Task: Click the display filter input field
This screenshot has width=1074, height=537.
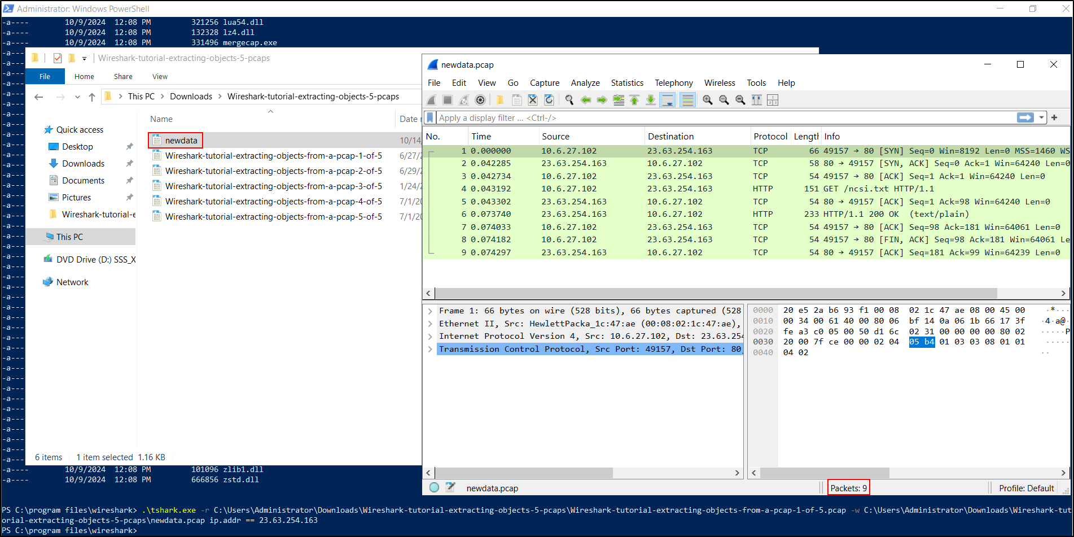Action: [725, 117]
